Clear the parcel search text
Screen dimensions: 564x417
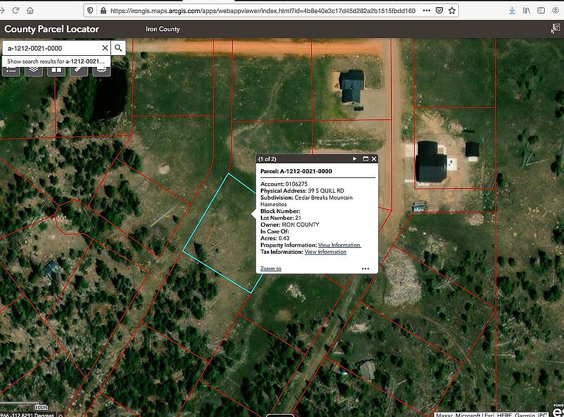point(105,48)
